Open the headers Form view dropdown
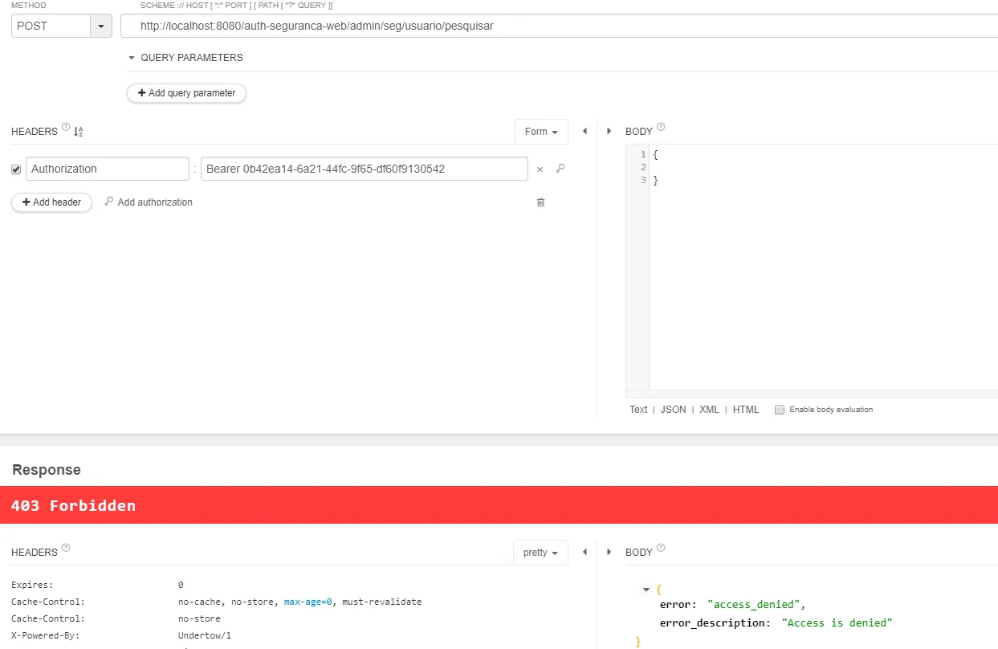The height and width of the screenshot is (649, 998). pyautogui.click(x=541, y=132)
